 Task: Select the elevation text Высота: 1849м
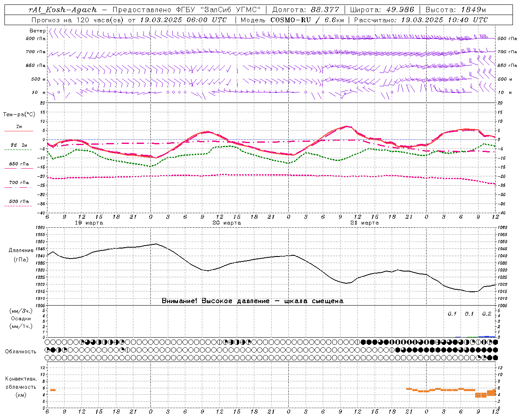[x=455, y=10]
